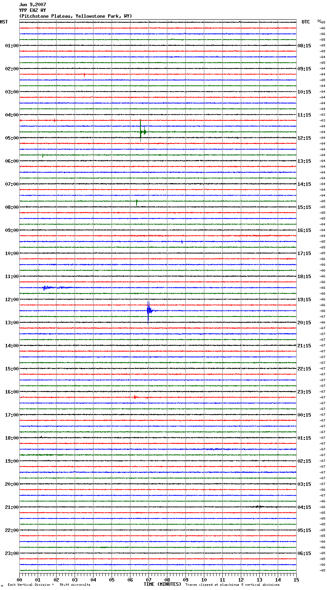
Task: Click the date header 'Jun 9,2007'
Action: pyautogui.click(x=32, y=5)
